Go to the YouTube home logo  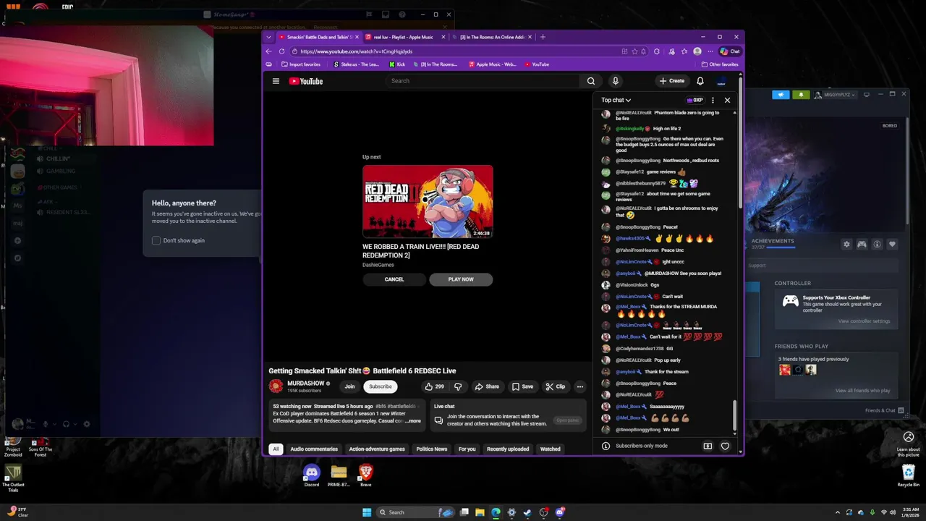(306, 81)
